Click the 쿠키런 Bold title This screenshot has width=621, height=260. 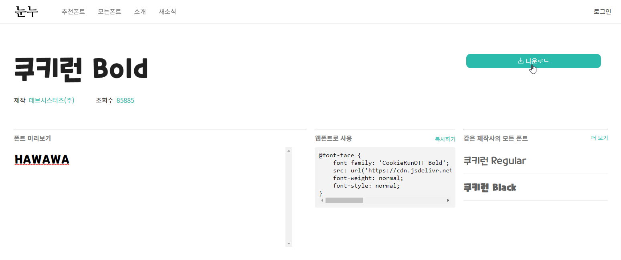tap(81, 69)
